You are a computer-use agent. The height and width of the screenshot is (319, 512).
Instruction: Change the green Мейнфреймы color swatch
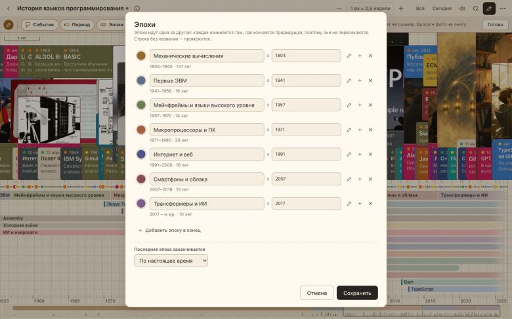click(x=141, y=105)
